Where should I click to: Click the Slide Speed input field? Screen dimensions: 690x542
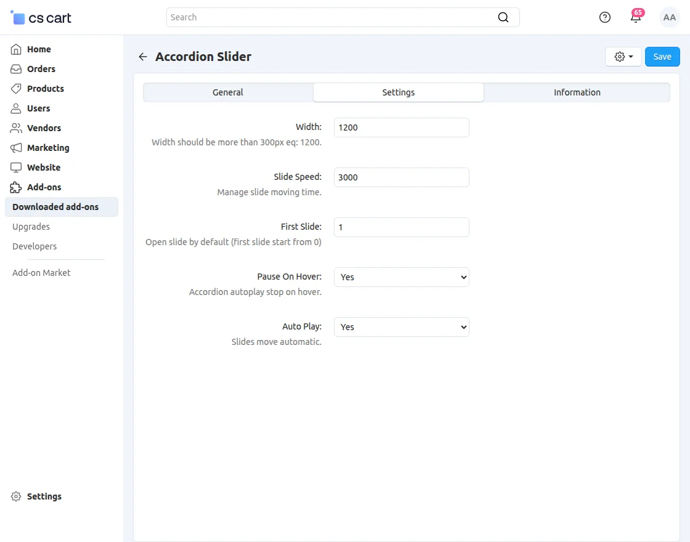click(x=401, y=177)
